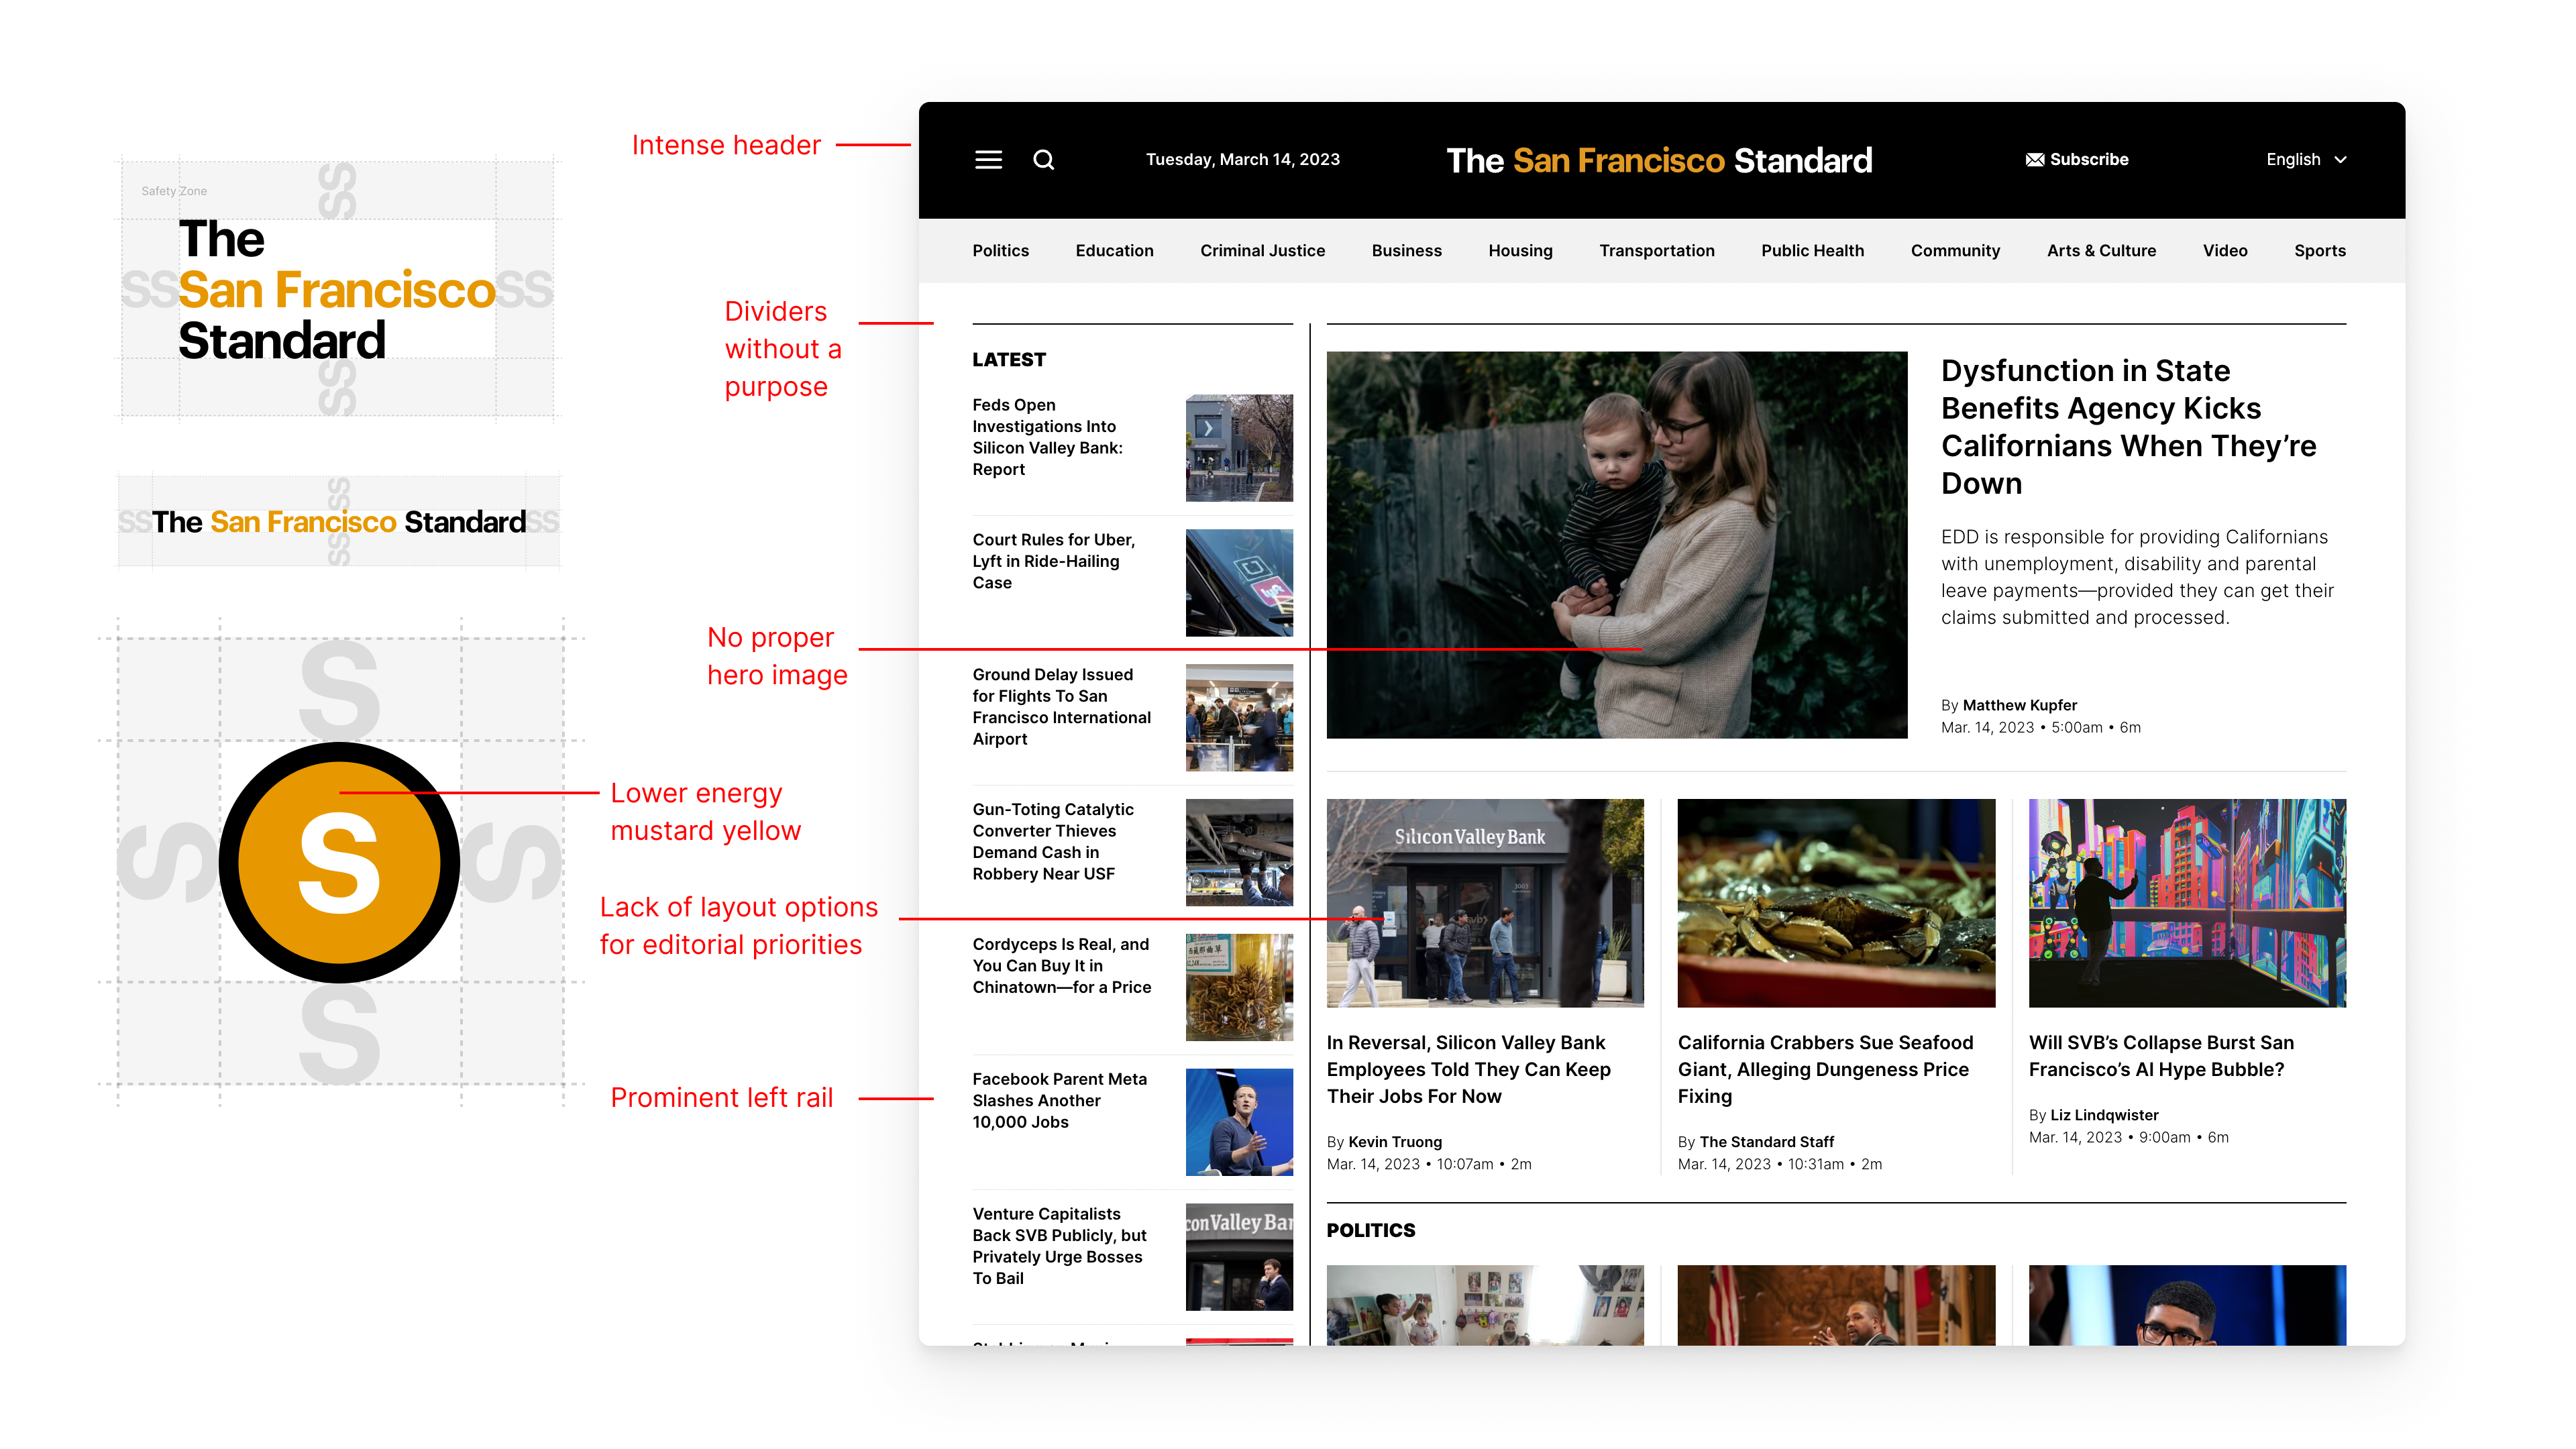Open Venture Capitalists Back SVB headline

tap(1059, 1246)
